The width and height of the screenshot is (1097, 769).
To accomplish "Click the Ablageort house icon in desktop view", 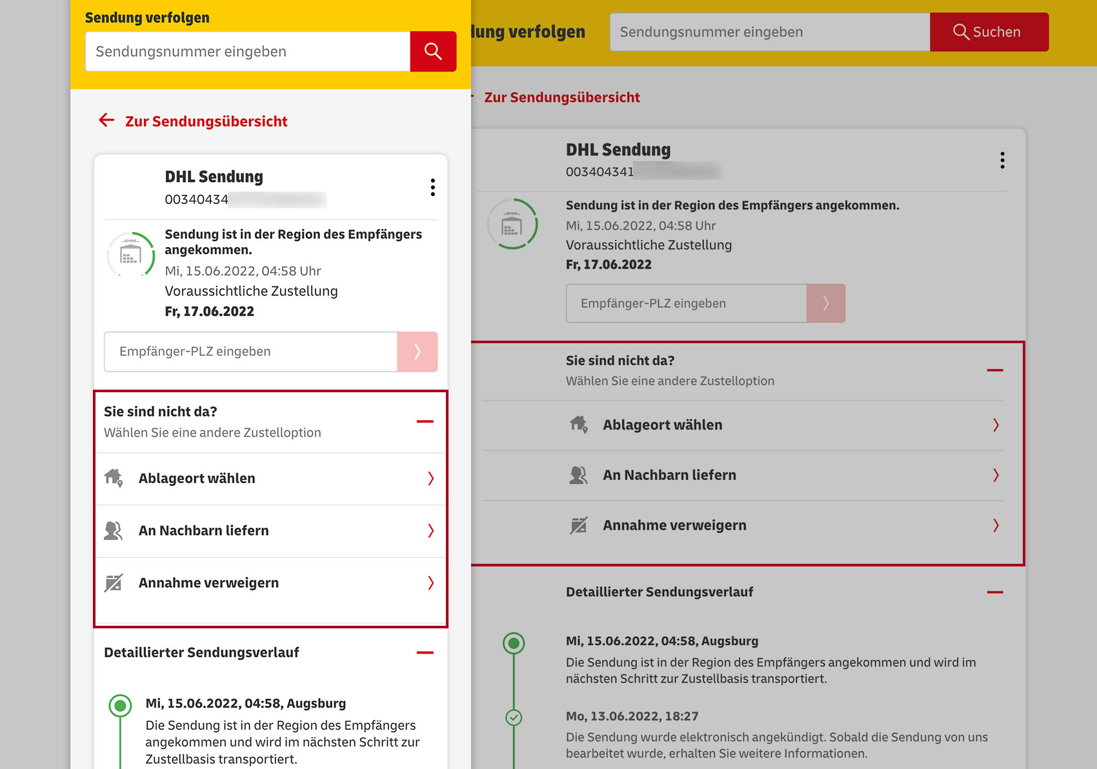I will [x=579, y=424].
